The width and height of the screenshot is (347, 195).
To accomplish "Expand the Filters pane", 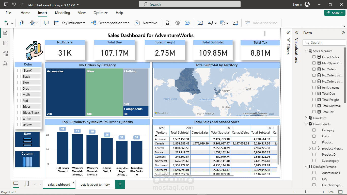I will [288, 33].
